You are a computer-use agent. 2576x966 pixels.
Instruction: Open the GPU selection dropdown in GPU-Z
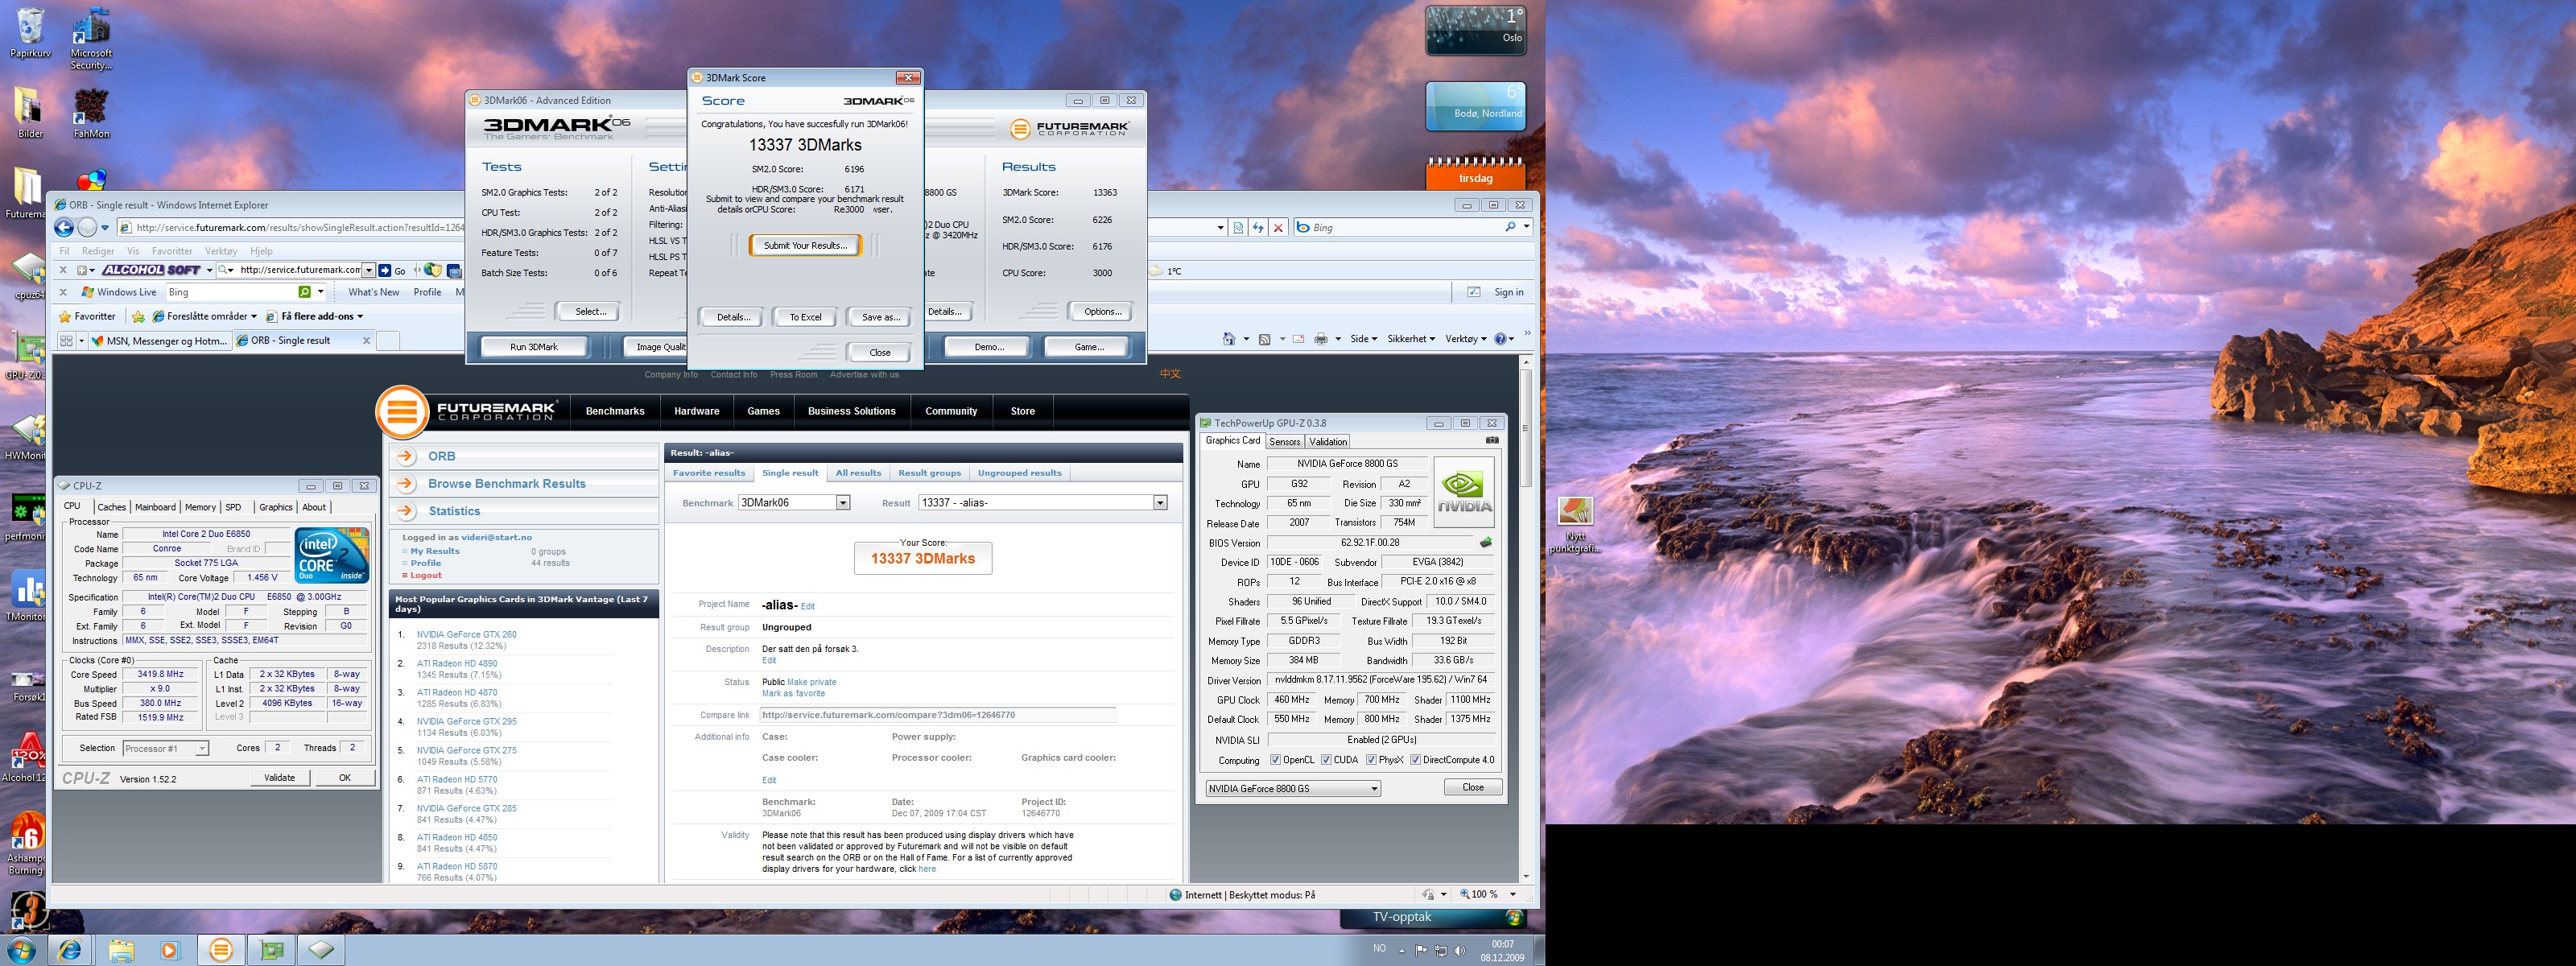pyautogui.click(x=1293, y=789)
